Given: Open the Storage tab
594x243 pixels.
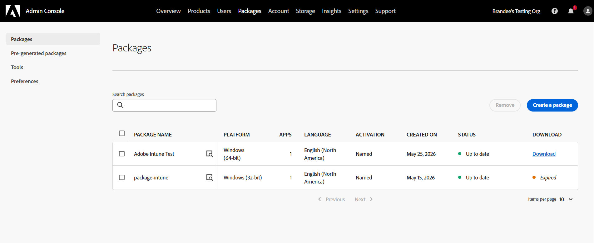Looking at the screenshot, I should tap(305, 11).
